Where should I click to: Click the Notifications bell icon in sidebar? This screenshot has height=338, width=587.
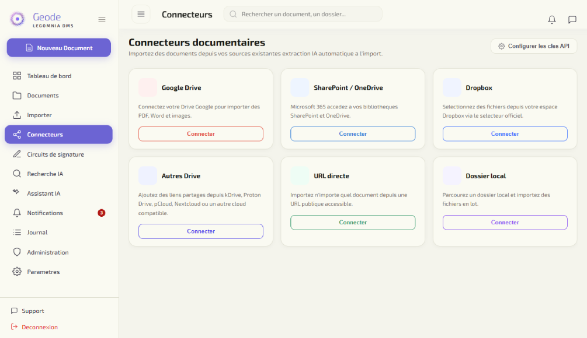[17, 213]
